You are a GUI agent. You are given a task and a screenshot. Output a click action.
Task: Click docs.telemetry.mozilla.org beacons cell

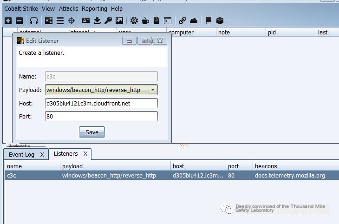(290, 175)
